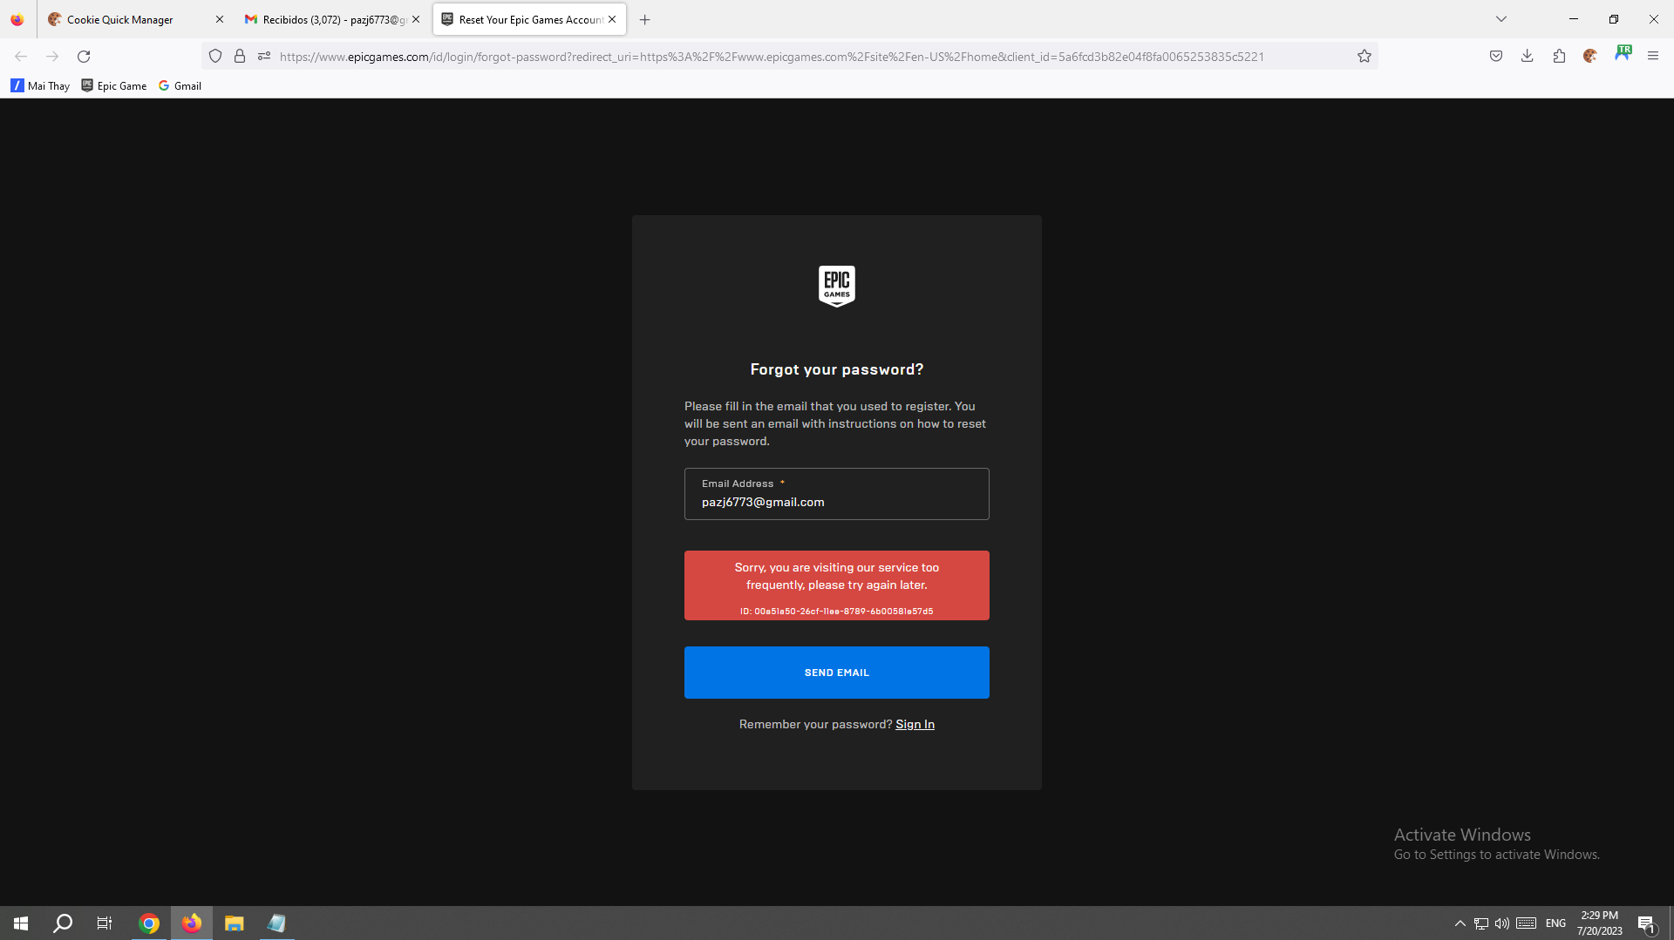This screenshot has width=1674, height=940.
Task: Bookmark this page with the star
Action: pos(1364,57)
